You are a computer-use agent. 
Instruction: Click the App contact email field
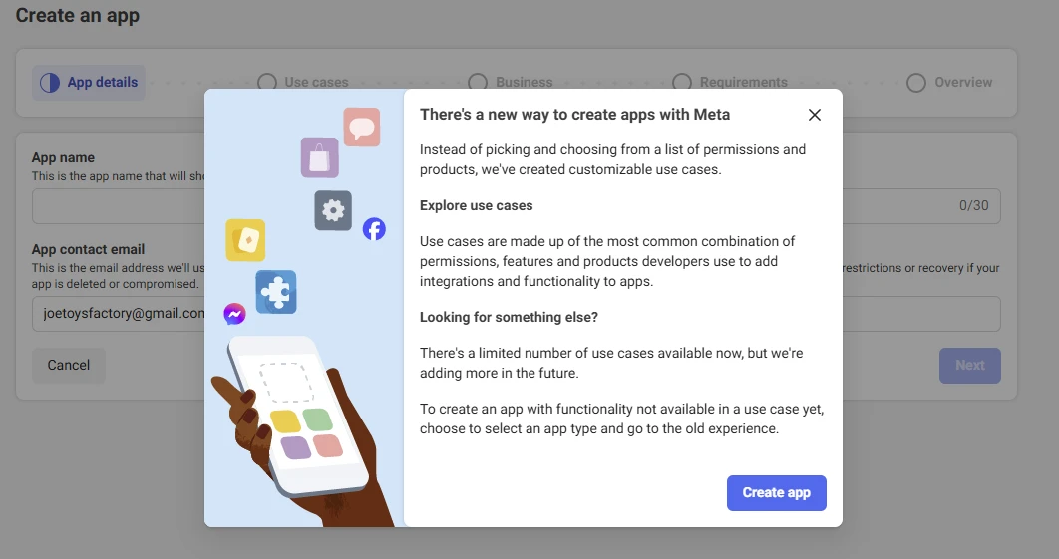click(x=516, y=314)
